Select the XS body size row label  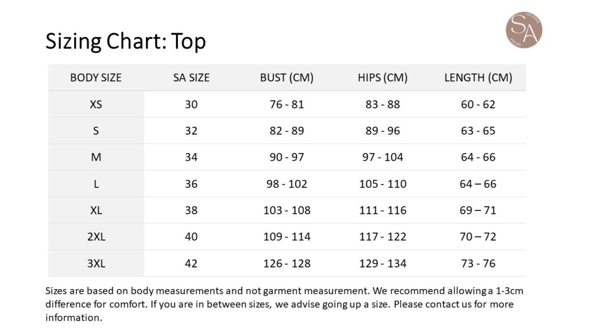pos(96,105)
